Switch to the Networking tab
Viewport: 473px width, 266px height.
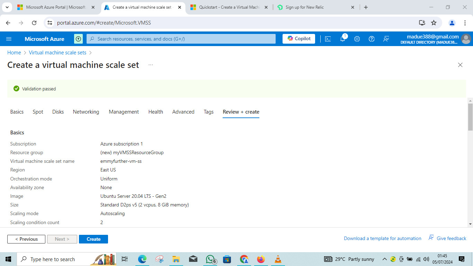pos(86,112)
